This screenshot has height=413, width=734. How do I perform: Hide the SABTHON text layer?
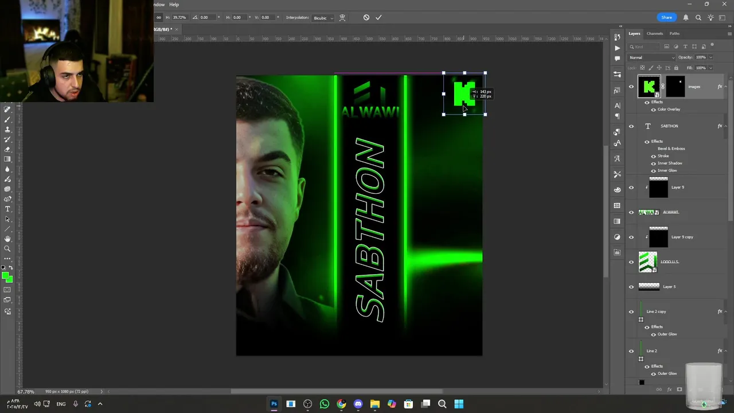pos(631,126)
